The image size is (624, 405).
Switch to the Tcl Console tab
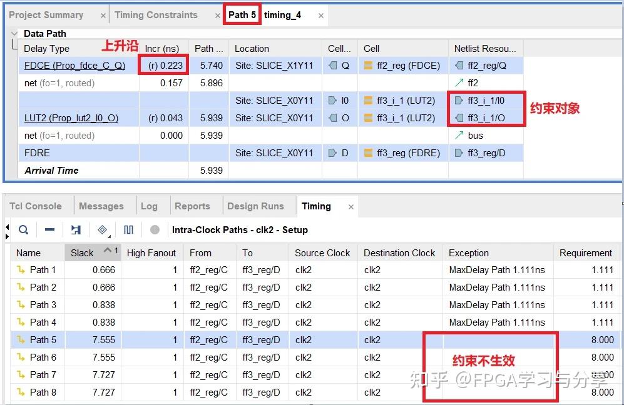tap(36, 205)
